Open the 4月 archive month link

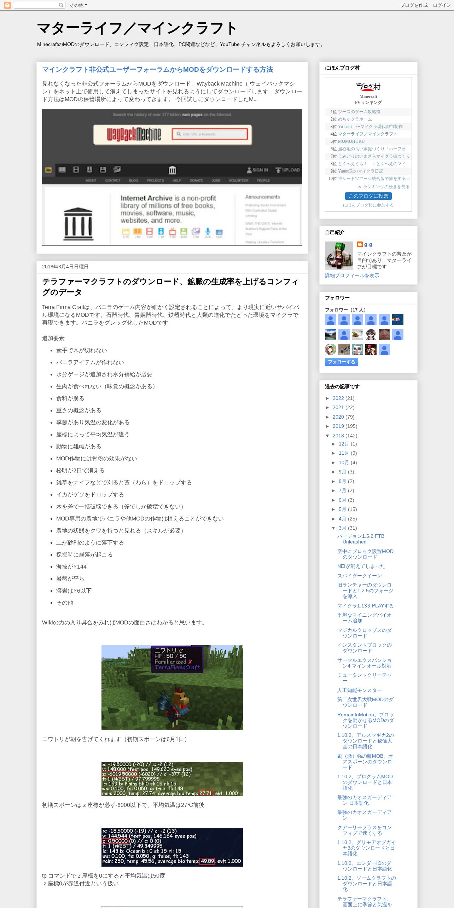click(342, 519)
